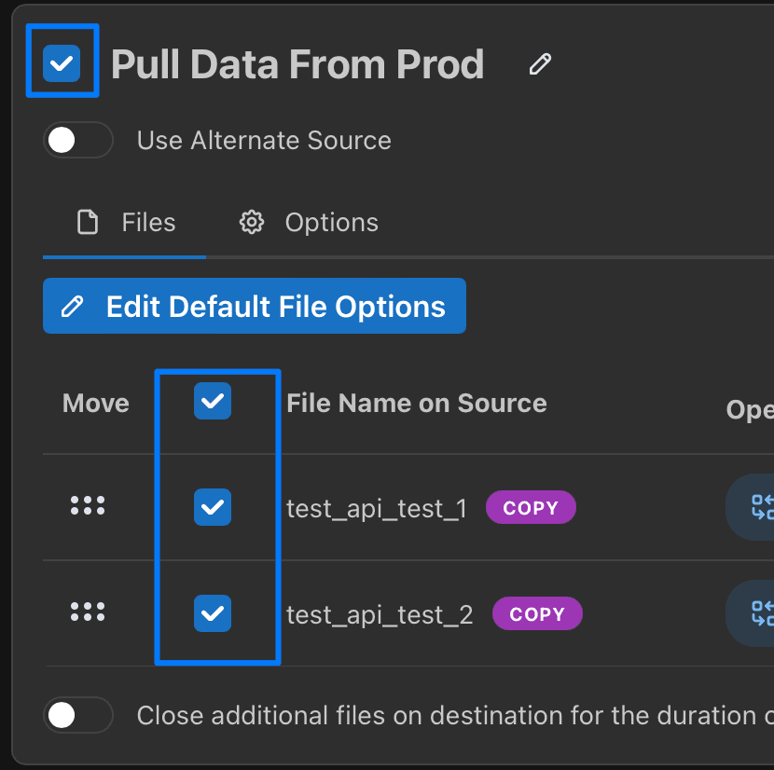Select the test_api_test_2 file name
The image size is (774, 770).
pos(380,615)
